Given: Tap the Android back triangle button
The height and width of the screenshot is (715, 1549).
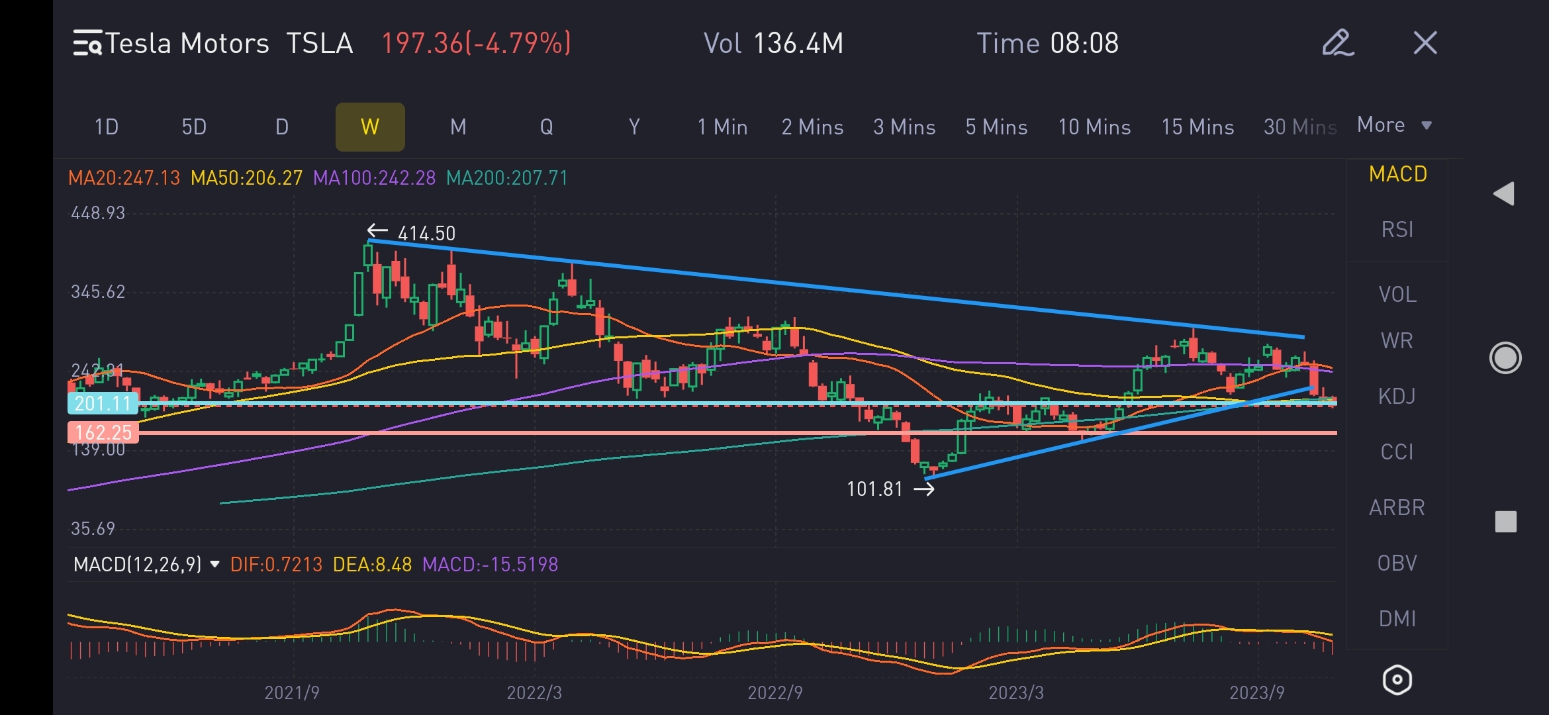Looking at the screenshot, I should click(1504, 194).
